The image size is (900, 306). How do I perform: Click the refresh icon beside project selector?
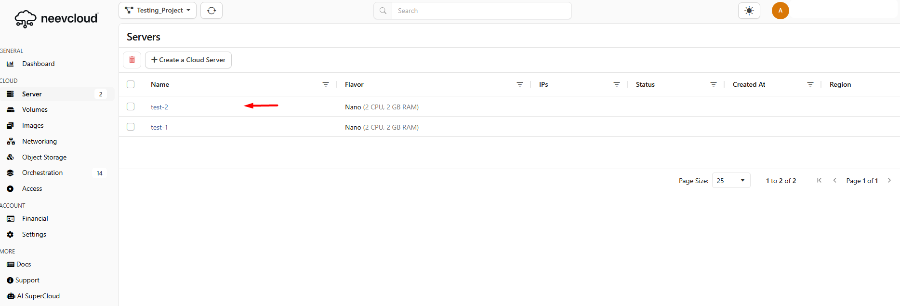(212, 11)
